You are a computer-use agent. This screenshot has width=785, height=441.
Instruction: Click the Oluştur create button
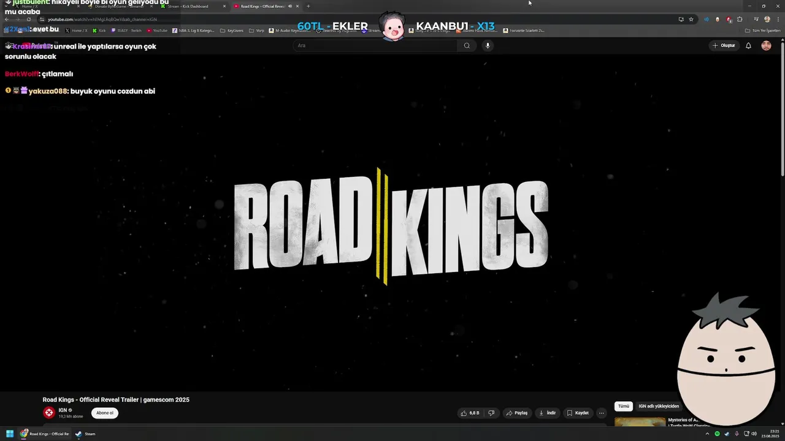(x=724, y=45)
